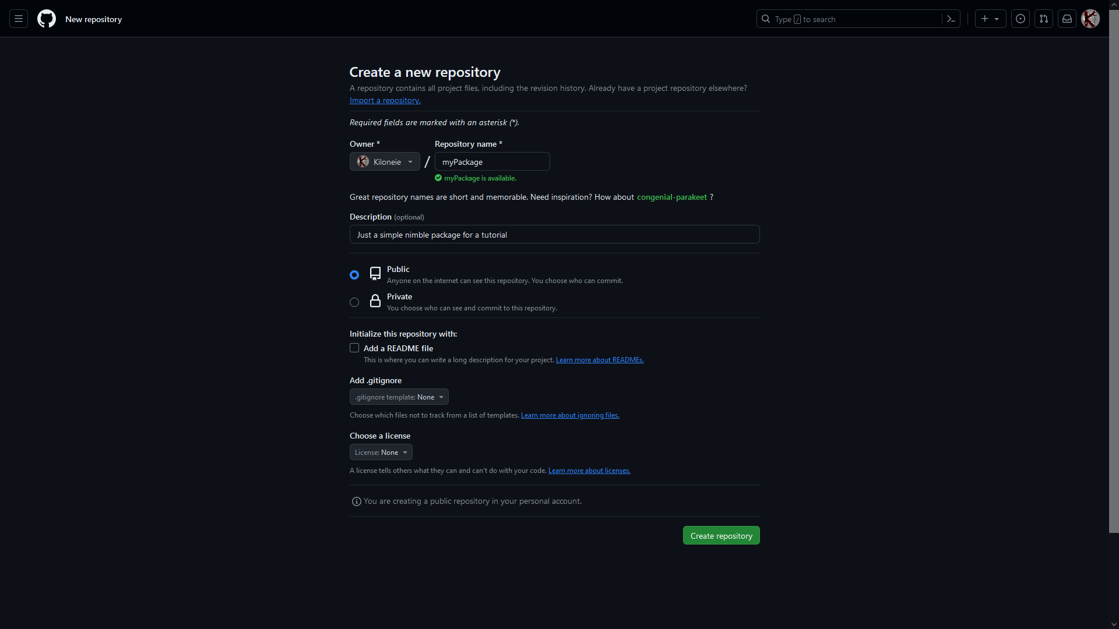Expand the .gitignore template dropdown
Image resolution: width=1119 pixels, height=629 pixels.
point(399,397)
